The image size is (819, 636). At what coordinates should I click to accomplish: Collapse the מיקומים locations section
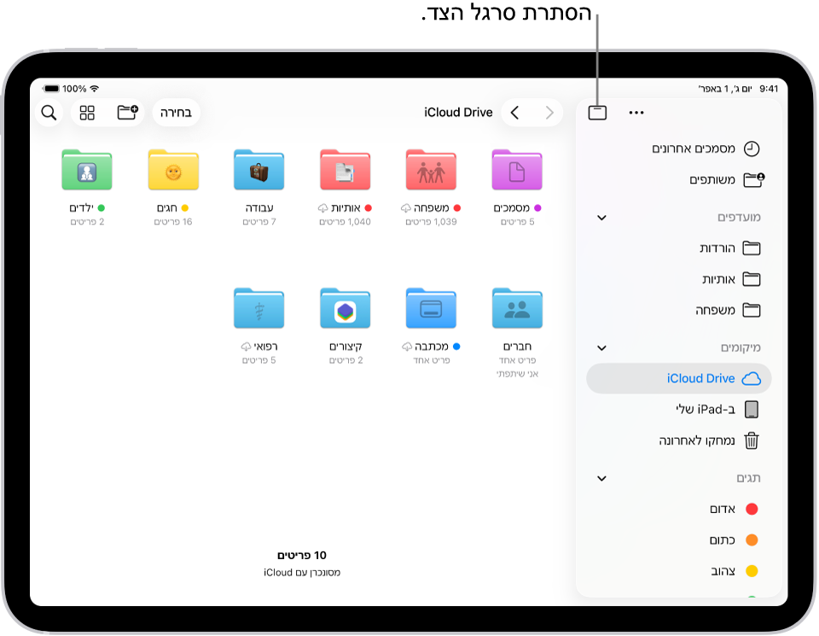point(601,347)
